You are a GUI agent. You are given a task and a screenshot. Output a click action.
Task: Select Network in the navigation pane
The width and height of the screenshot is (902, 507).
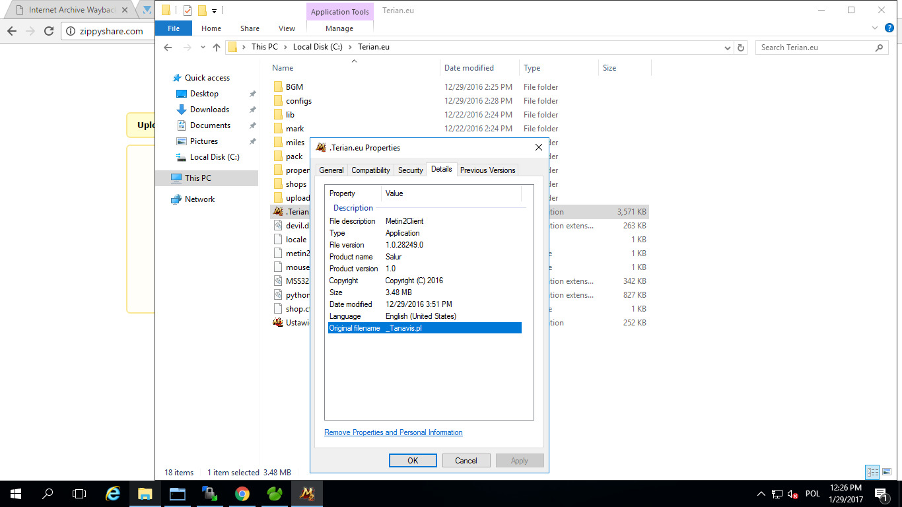pos(199,199)
